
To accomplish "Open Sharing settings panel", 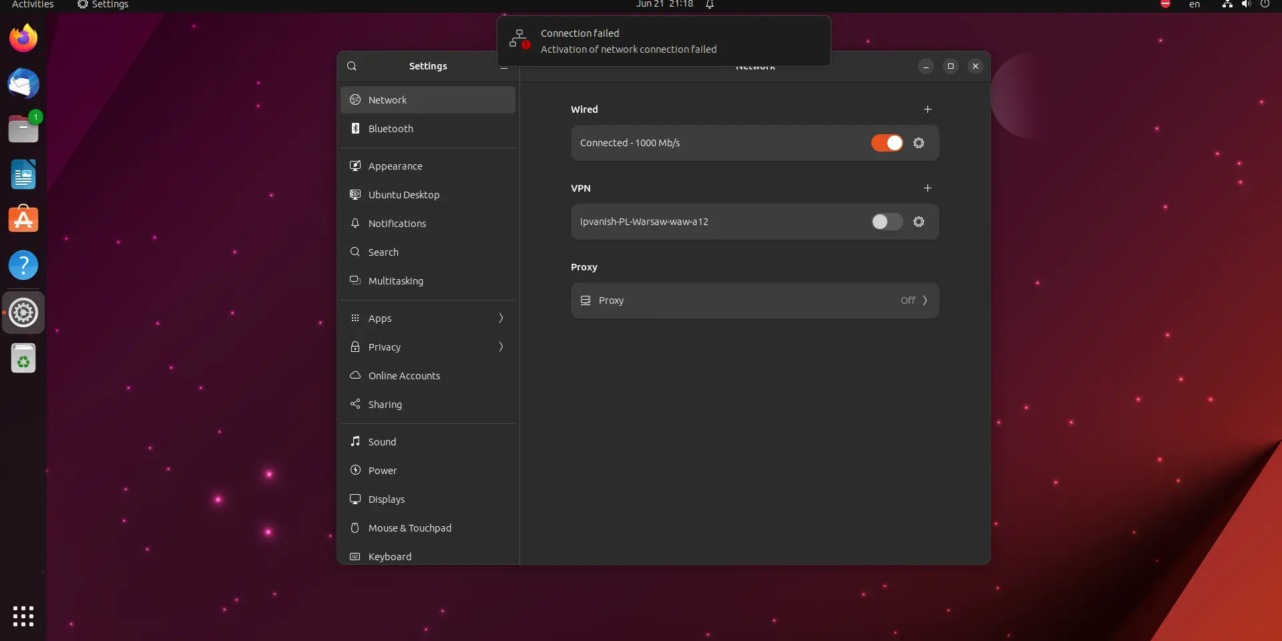I will pos(428,404).
